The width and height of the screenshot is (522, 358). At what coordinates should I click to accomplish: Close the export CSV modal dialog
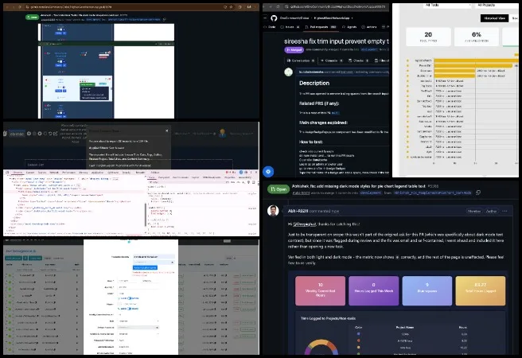pyautogui.click(x=167, y=130)
